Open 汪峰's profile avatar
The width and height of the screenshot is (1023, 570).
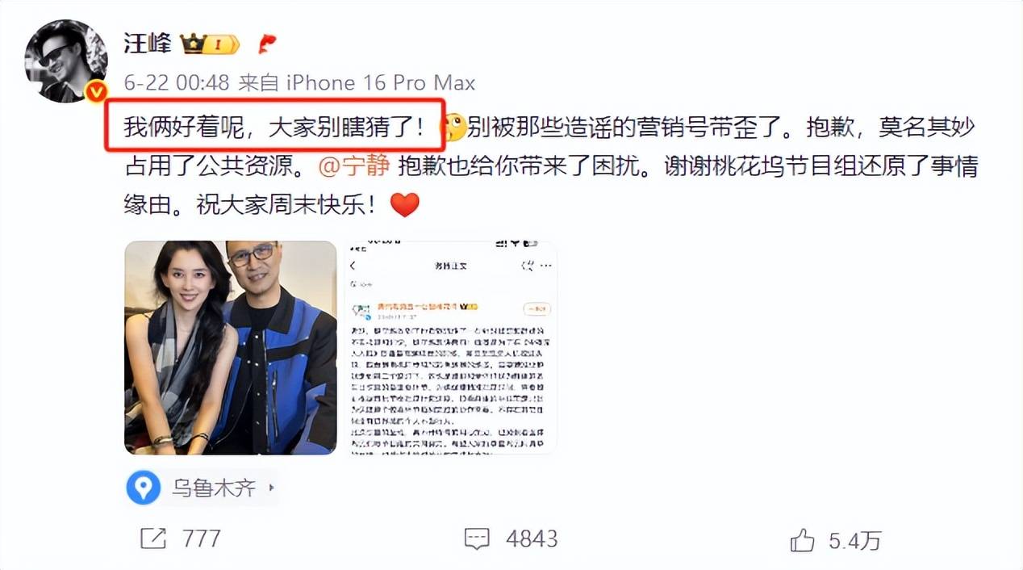point(67,61)
